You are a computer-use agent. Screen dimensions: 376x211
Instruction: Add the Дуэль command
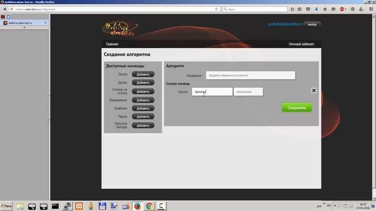coord(143,83)
